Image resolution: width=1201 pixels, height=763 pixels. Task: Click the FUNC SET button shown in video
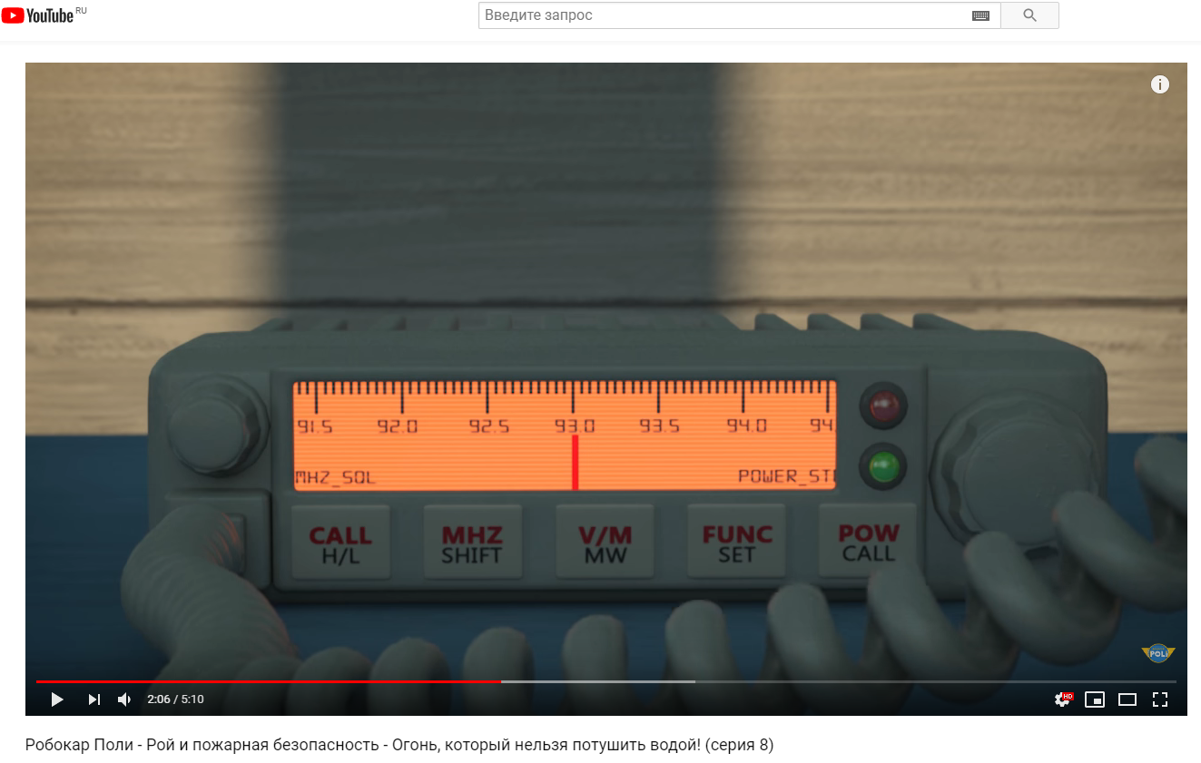pos(736,543)
